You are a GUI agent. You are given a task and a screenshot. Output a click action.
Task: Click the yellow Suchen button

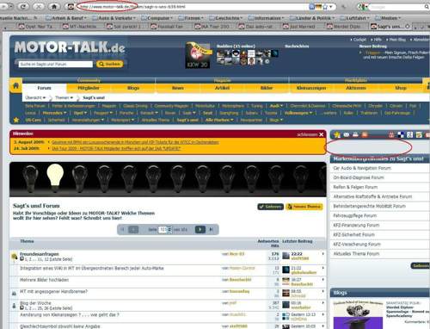point(110,64)
